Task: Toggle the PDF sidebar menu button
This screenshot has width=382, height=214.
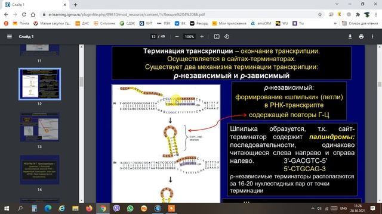Action: pyautogui.click(x=10, y=37)
